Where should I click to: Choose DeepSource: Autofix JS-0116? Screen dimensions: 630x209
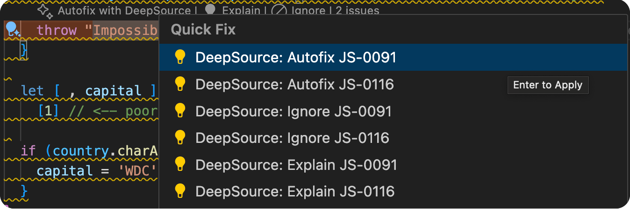tap(393, 84)
